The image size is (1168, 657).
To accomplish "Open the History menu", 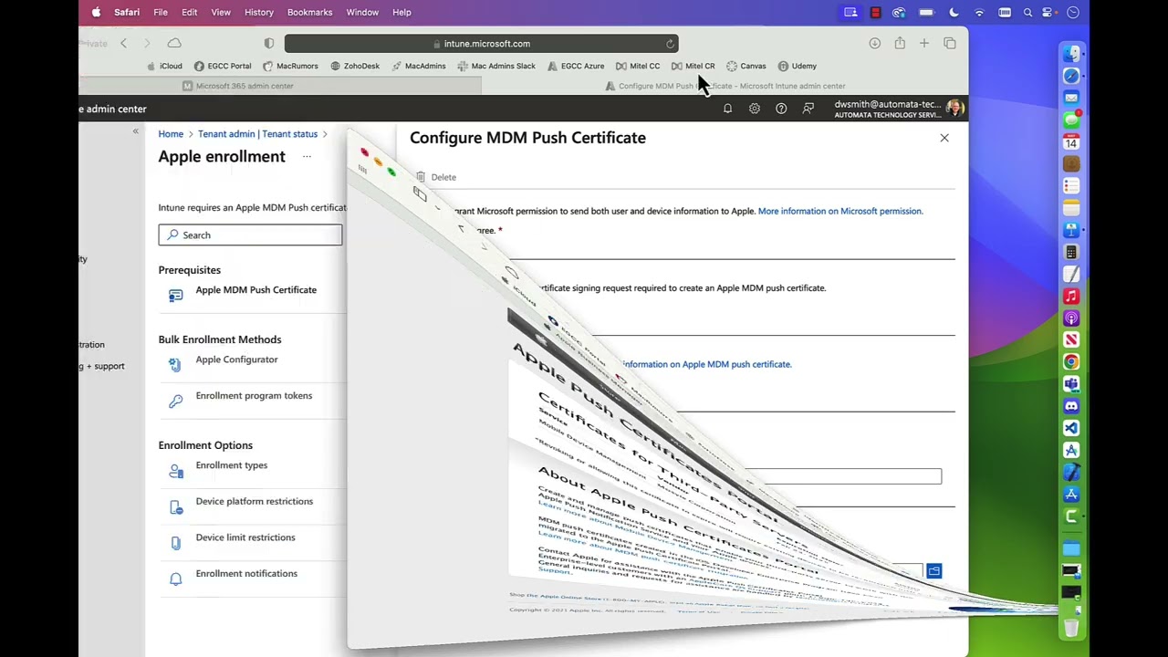I will click(259, 12).
